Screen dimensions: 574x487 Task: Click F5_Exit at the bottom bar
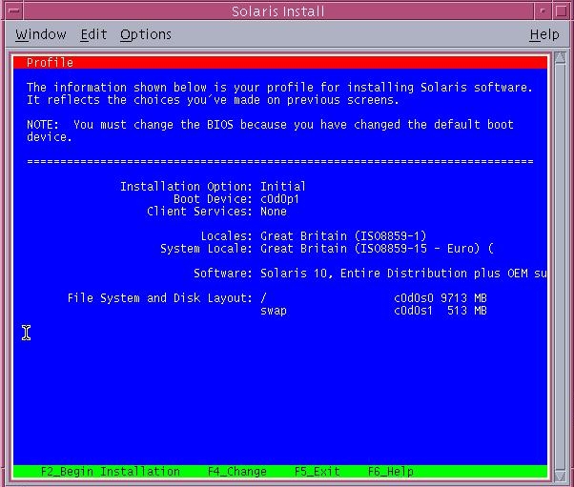[x=318, y=471]
